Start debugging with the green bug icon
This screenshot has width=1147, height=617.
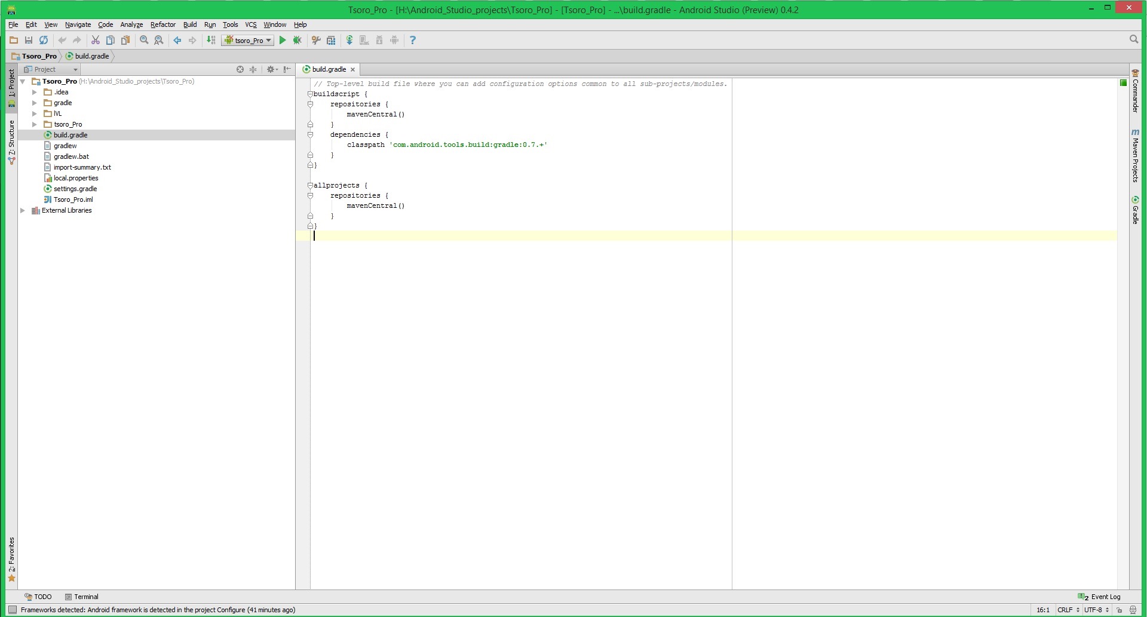[298, 40]
